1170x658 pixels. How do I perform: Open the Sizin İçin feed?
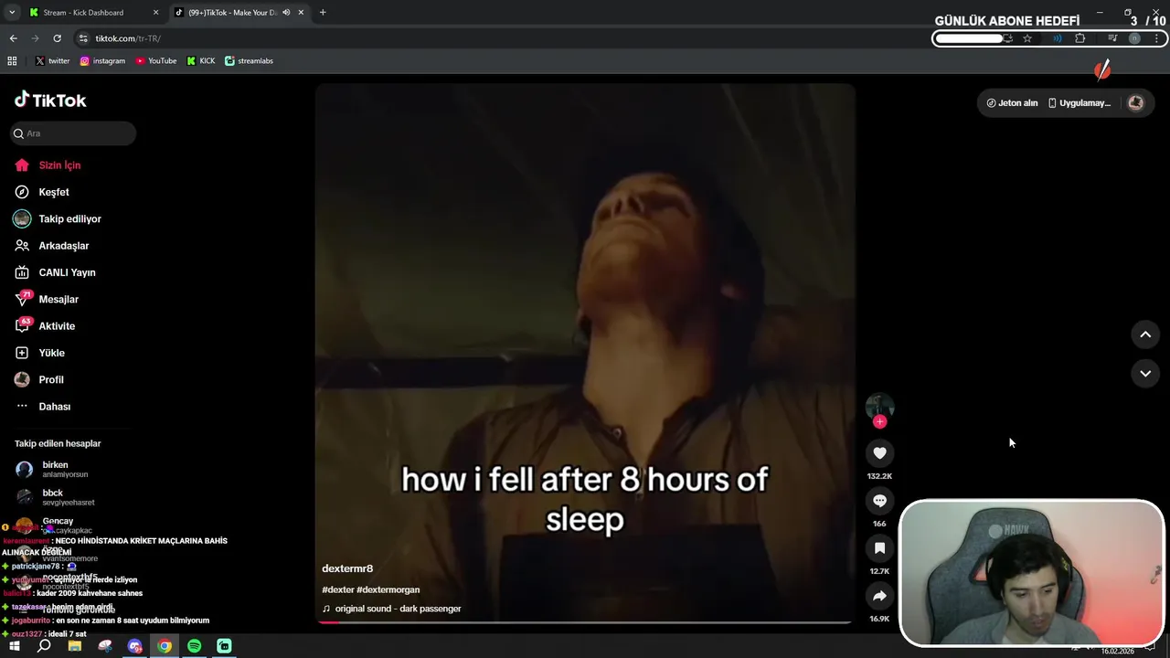click(59, 165)
